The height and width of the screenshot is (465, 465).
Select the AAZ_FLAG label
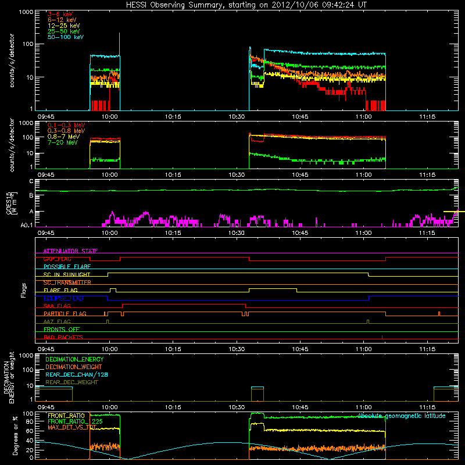coord(57,321)
